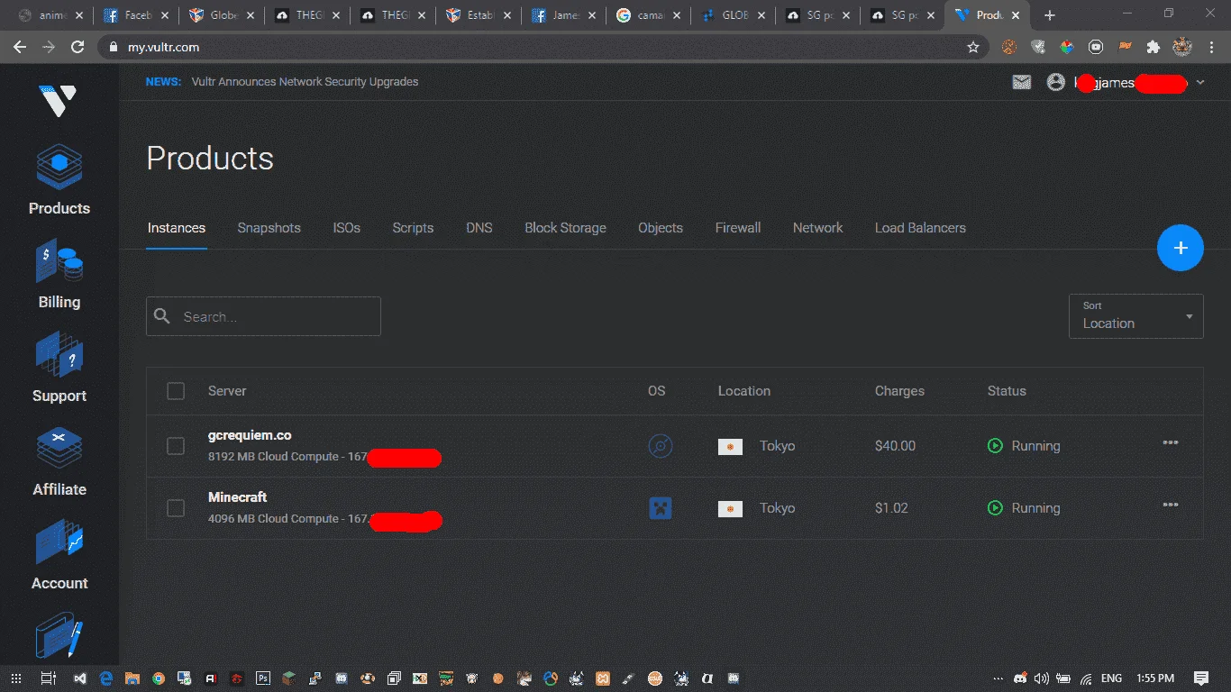Open the Windows action center notifications
The height and width of the screenshot is (692, 1231).
click(1201, 678)
